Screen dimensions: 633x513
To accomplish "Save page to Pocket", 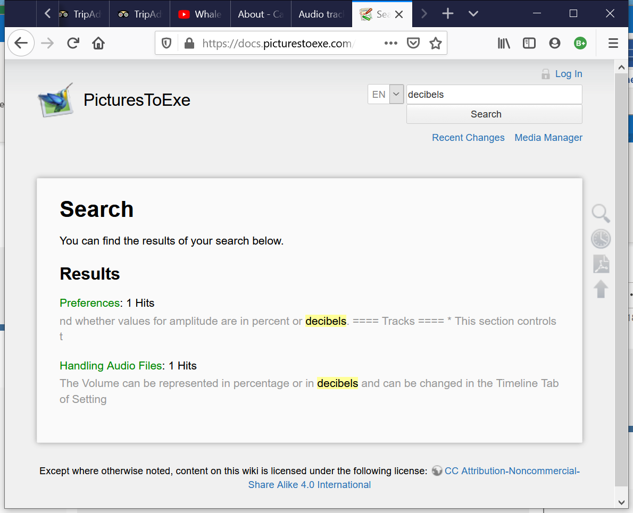I will tap(413, 44).
